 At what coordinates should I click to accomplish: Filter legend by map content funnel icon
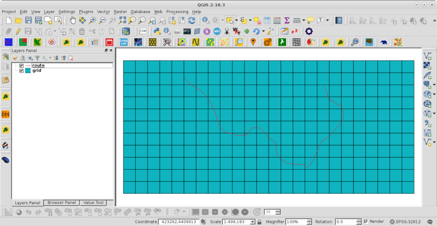click(x=37, y=58)
